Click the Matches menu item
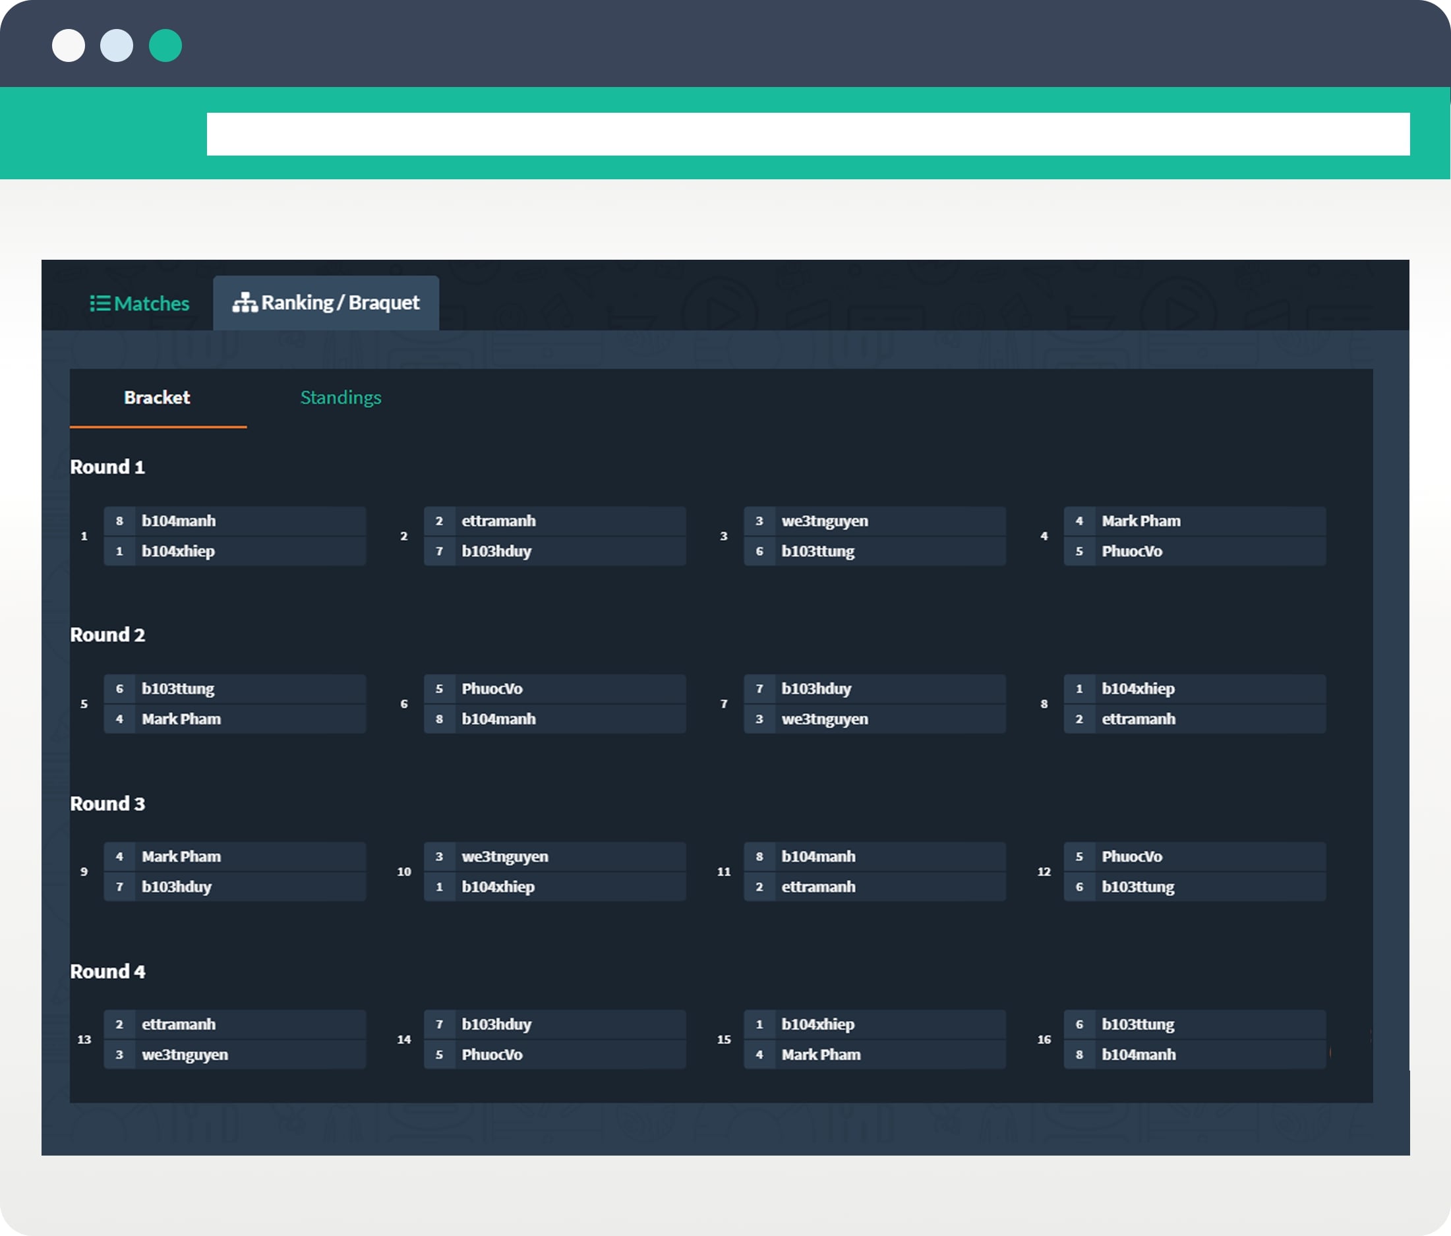 pyautogui.click(x=137, y=302)
